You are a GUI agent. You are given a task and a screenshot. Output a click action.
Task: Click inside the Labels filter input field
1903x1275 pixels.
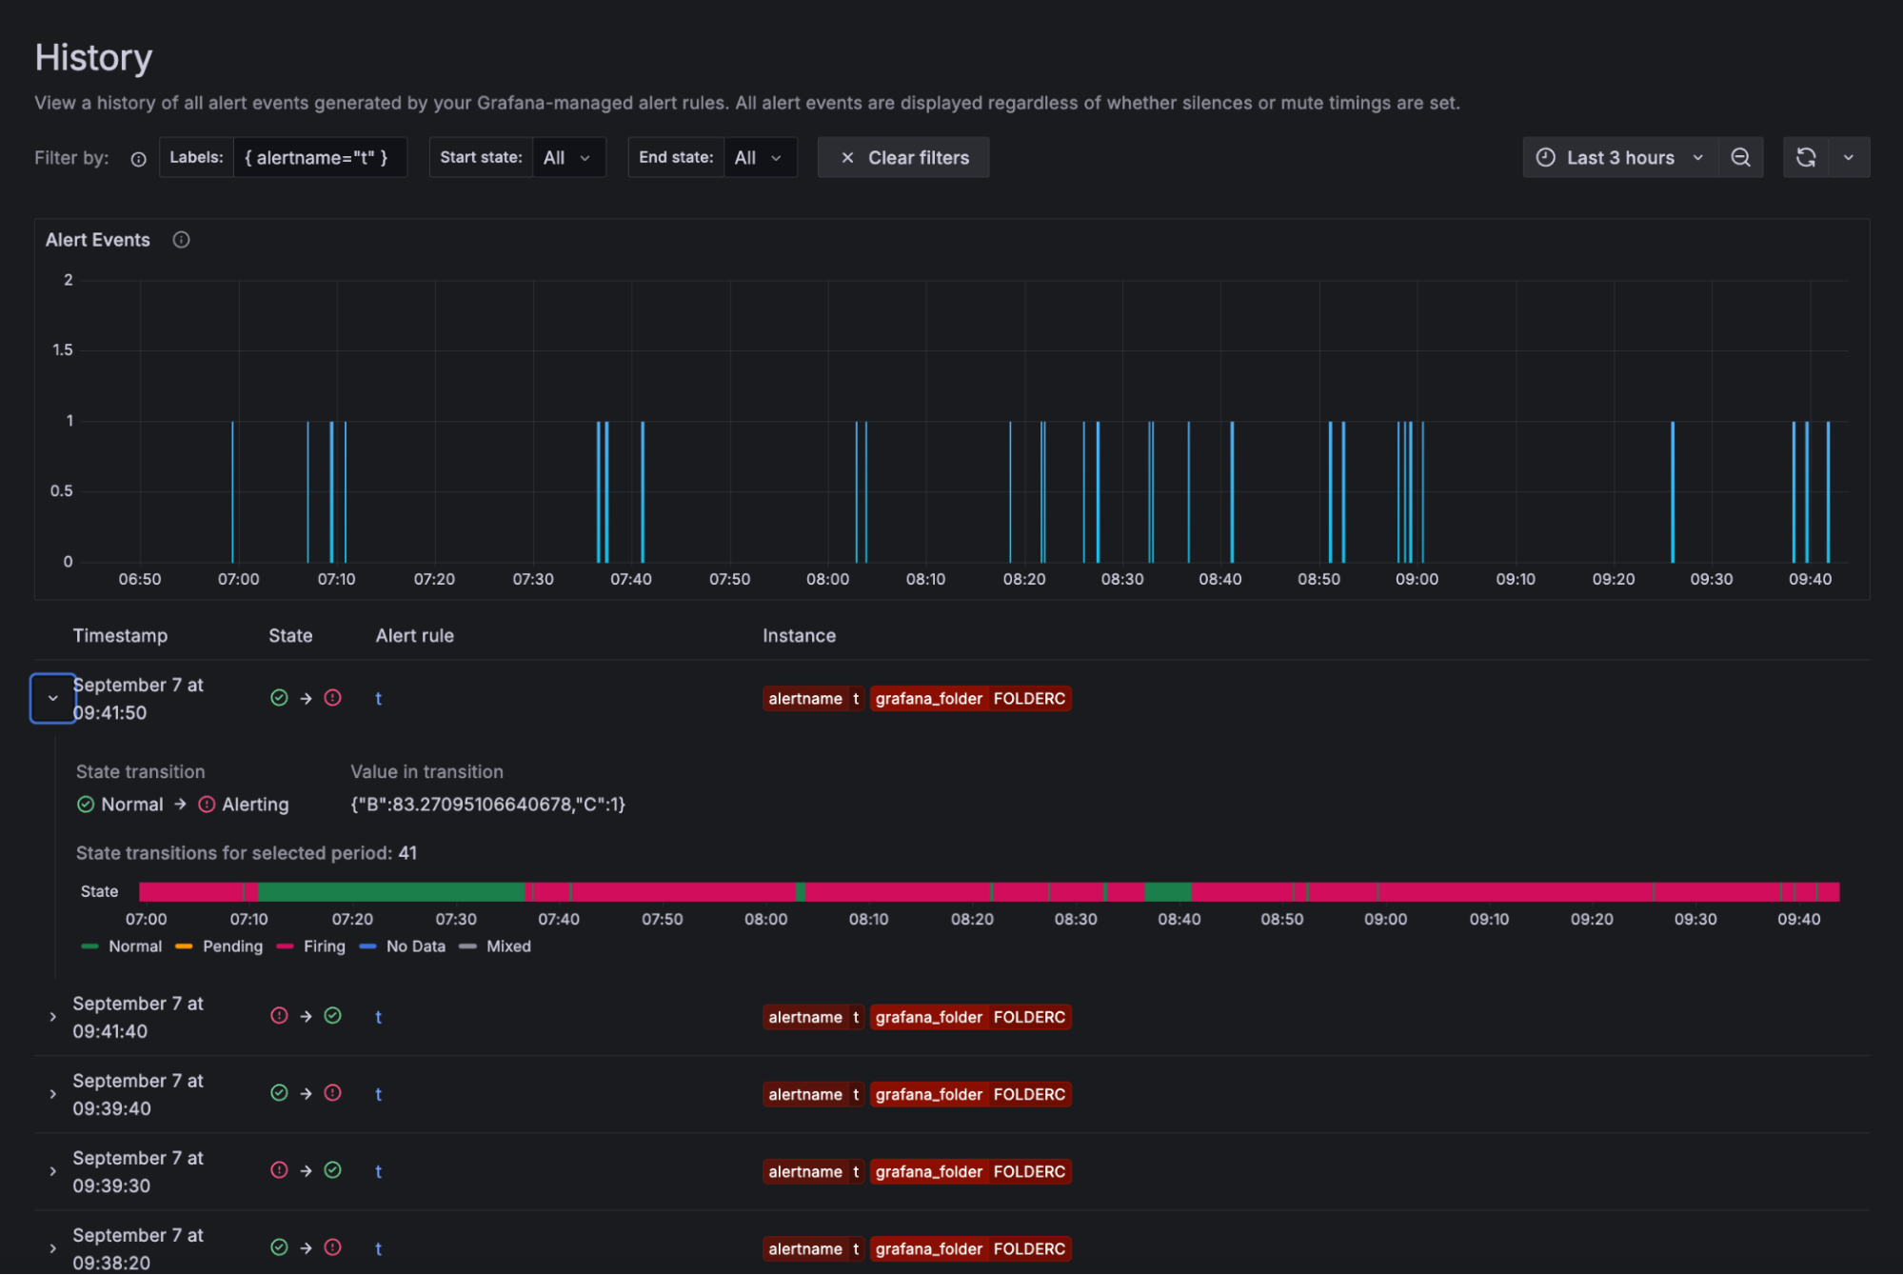pos(320,157)
